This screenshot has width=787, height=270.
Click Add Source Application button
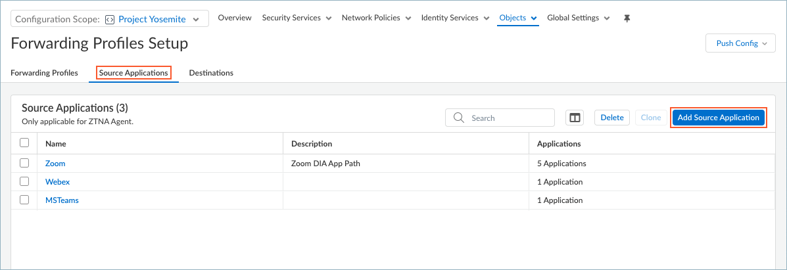(x=718, y=118)
